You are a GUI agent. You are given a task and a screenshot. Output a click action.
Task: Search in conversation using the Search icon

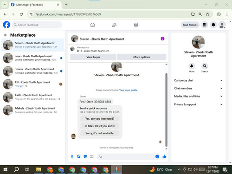[x=205, y=66]
